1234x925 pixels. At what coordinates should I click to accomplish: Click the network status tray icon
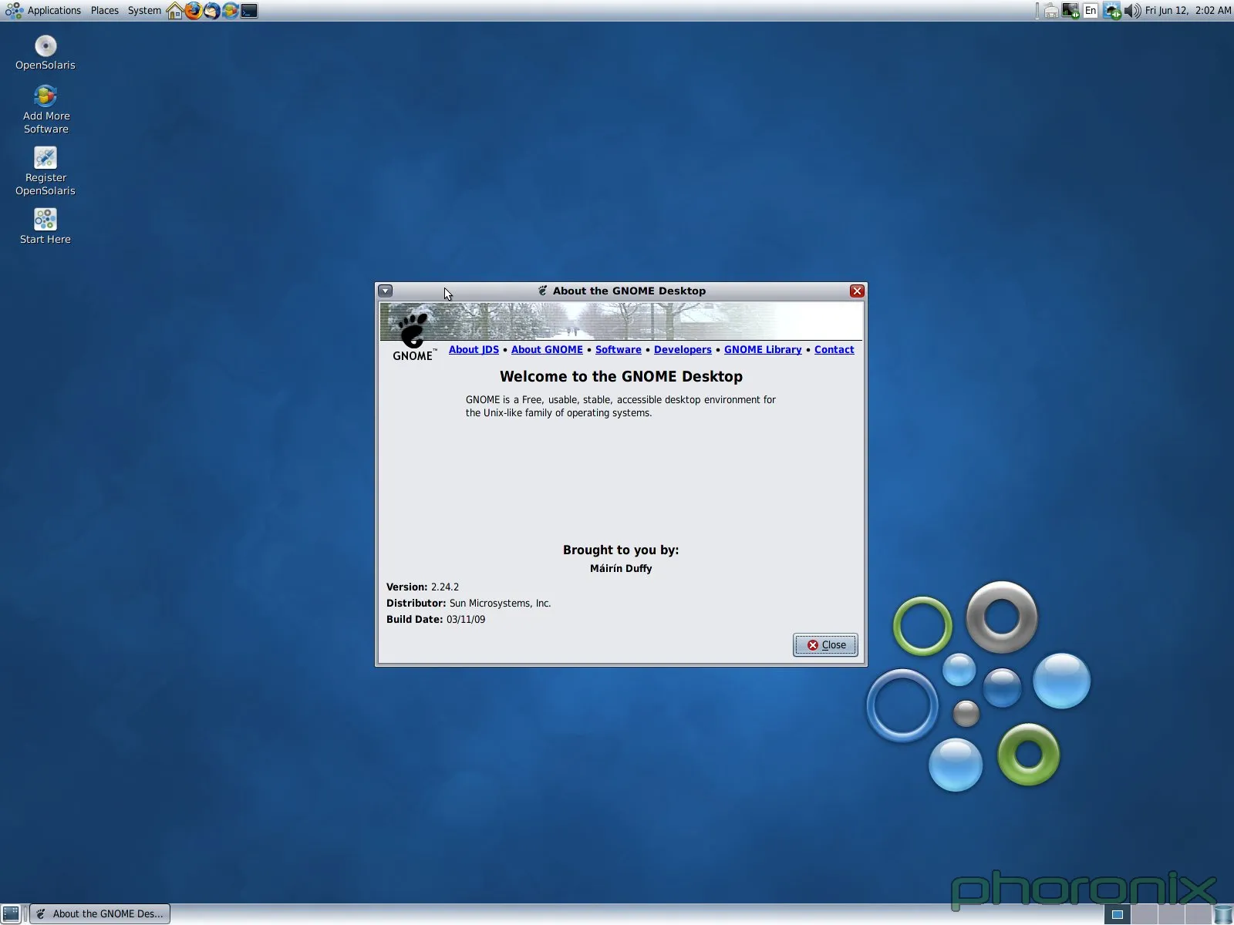1111,11
